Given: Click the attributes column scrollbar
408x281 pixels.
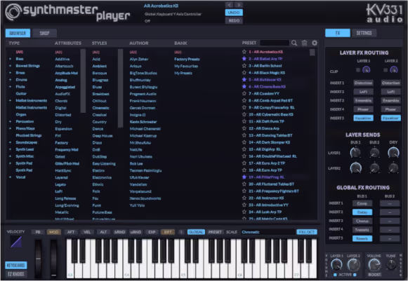Looking at the screenshot, I should point(84,81).
